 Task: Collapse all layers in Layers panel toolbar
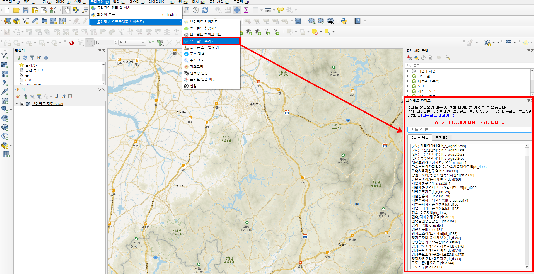[63, 96]
